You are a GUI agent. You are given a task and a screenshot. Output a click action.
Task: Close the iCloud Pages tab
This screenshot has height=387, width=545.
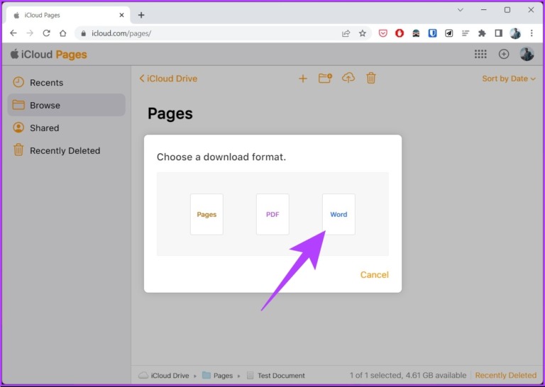pyautogui.click(x=121, y=16)
